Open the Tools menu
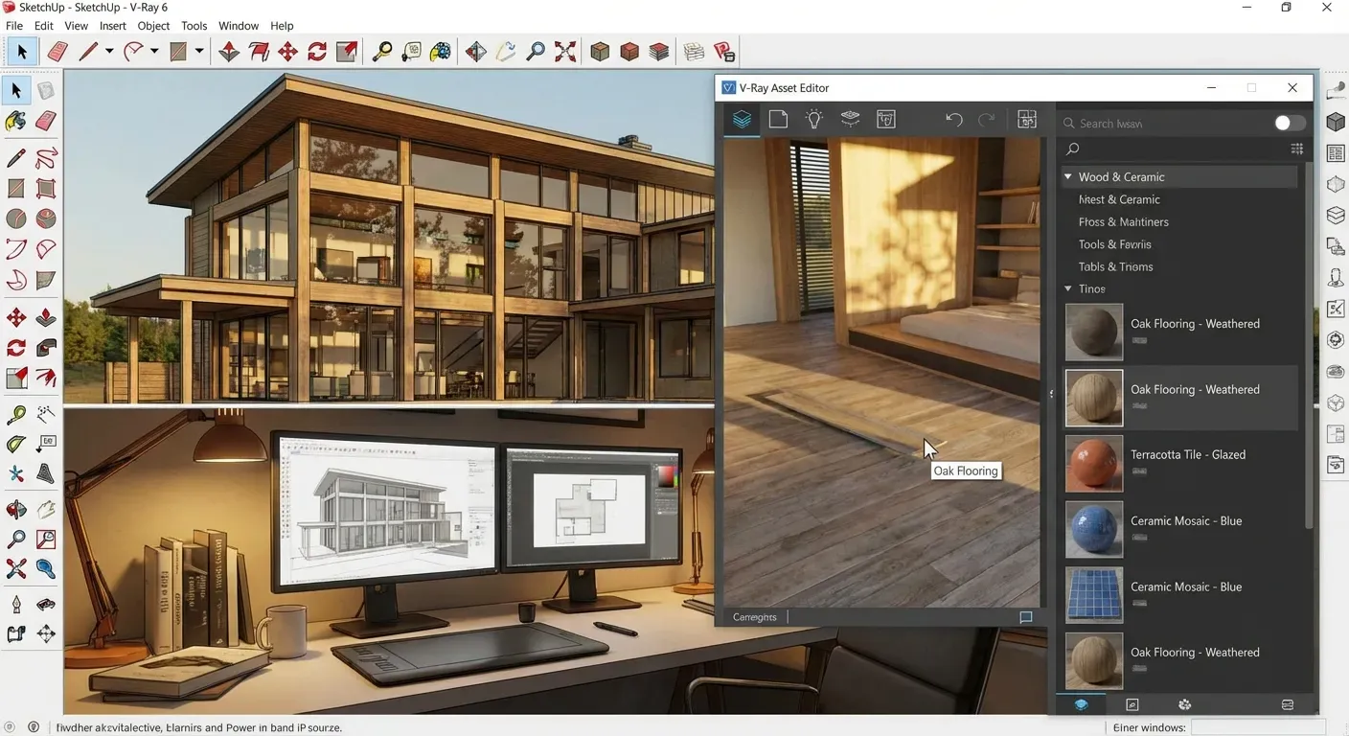The width and height of the screenshot is (1349, 736). coord(194,25)
